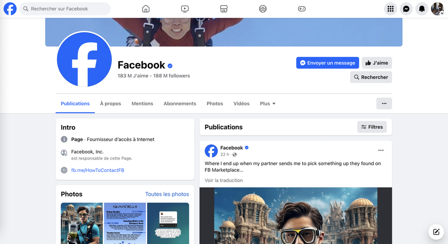Click the public globe audience icon
The image size is (448, 244).
pos(235,154)
